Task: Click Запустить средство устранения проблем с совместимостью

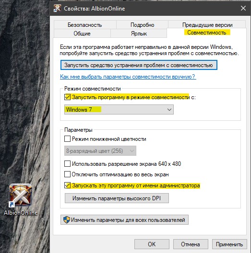Action: tap(139, 65)
